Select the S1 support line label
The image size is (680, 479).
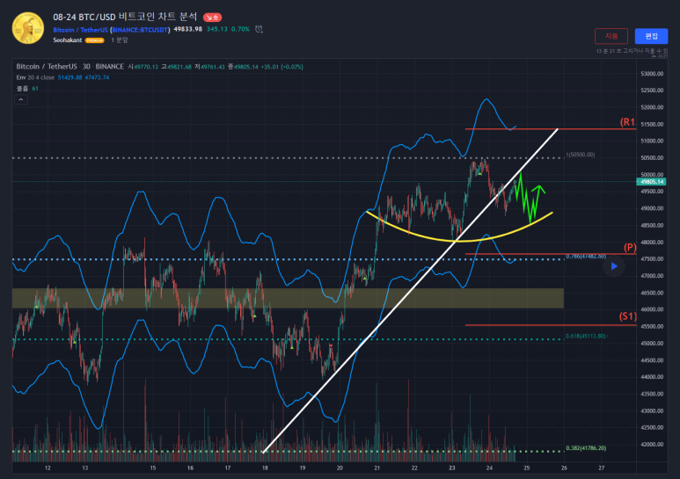click(628, 316)
